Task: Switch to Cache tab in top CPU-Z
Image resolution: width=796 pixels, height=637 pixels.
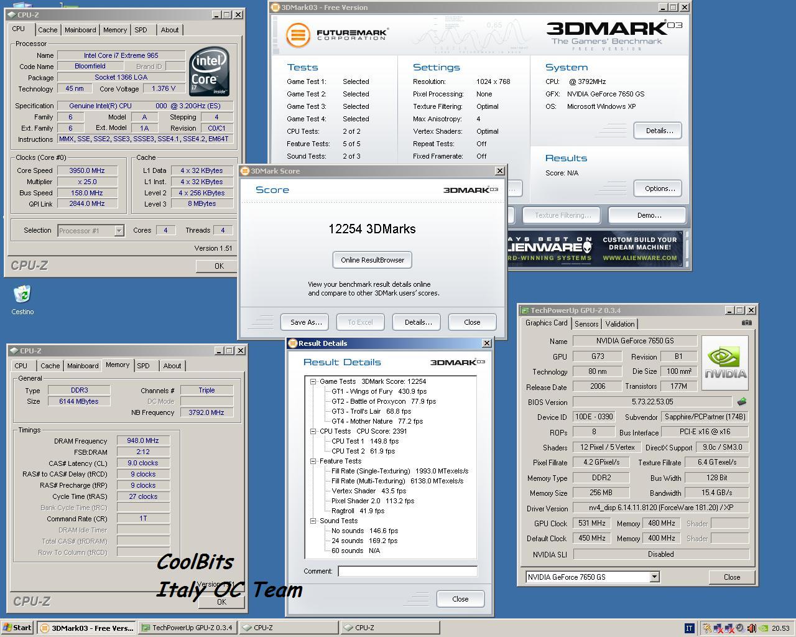Action: [x=48, y=30]
